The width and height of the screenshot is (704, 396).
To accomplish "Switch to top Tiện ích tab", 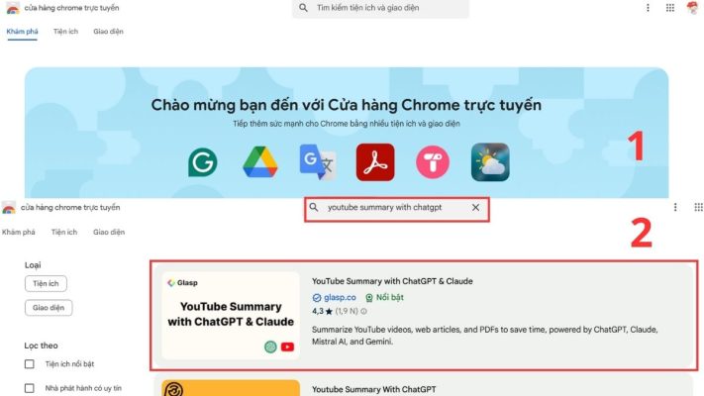I will pos(65,32).
